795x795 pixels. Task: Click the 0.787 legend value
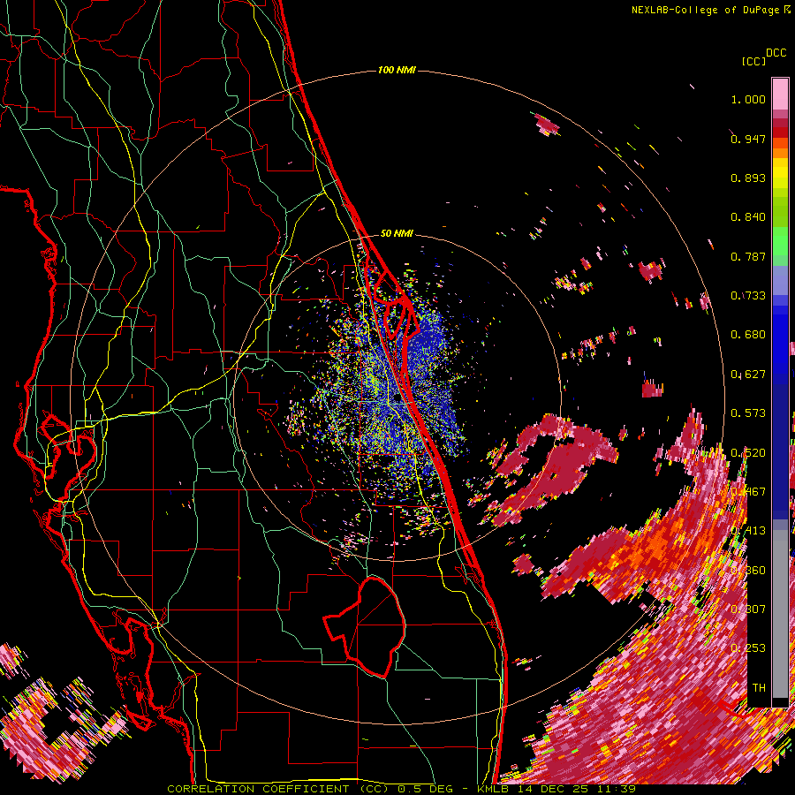[748, 256]
